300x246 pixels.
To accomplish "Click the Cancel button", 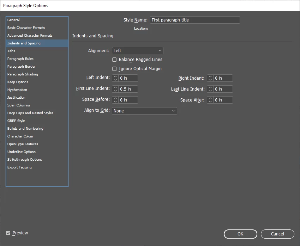I will (277, 234).
